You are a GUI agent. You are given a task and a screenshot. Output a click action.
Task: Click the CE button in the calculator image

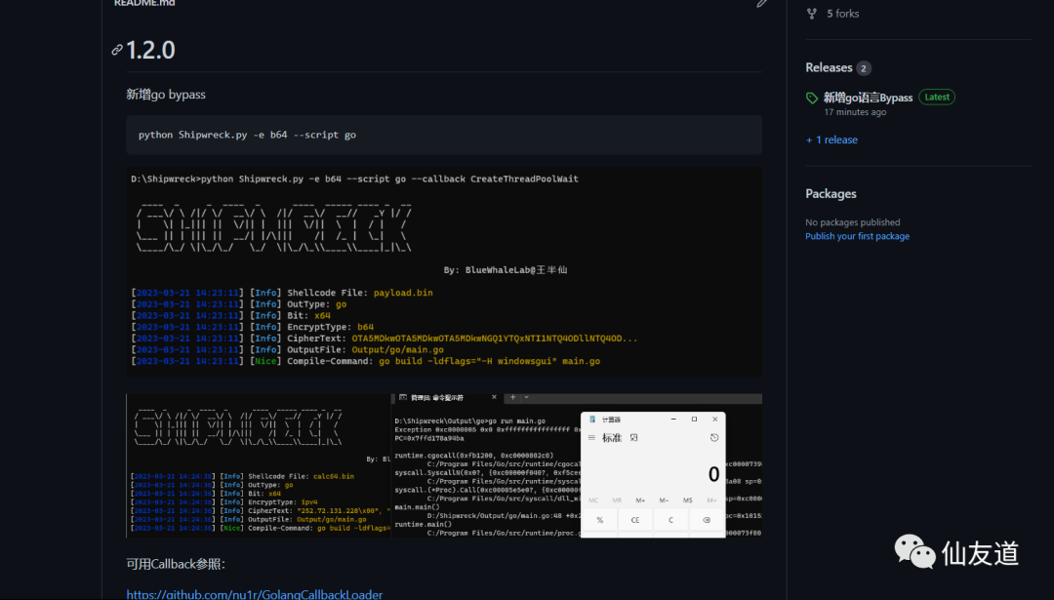[x=634, y=520]
